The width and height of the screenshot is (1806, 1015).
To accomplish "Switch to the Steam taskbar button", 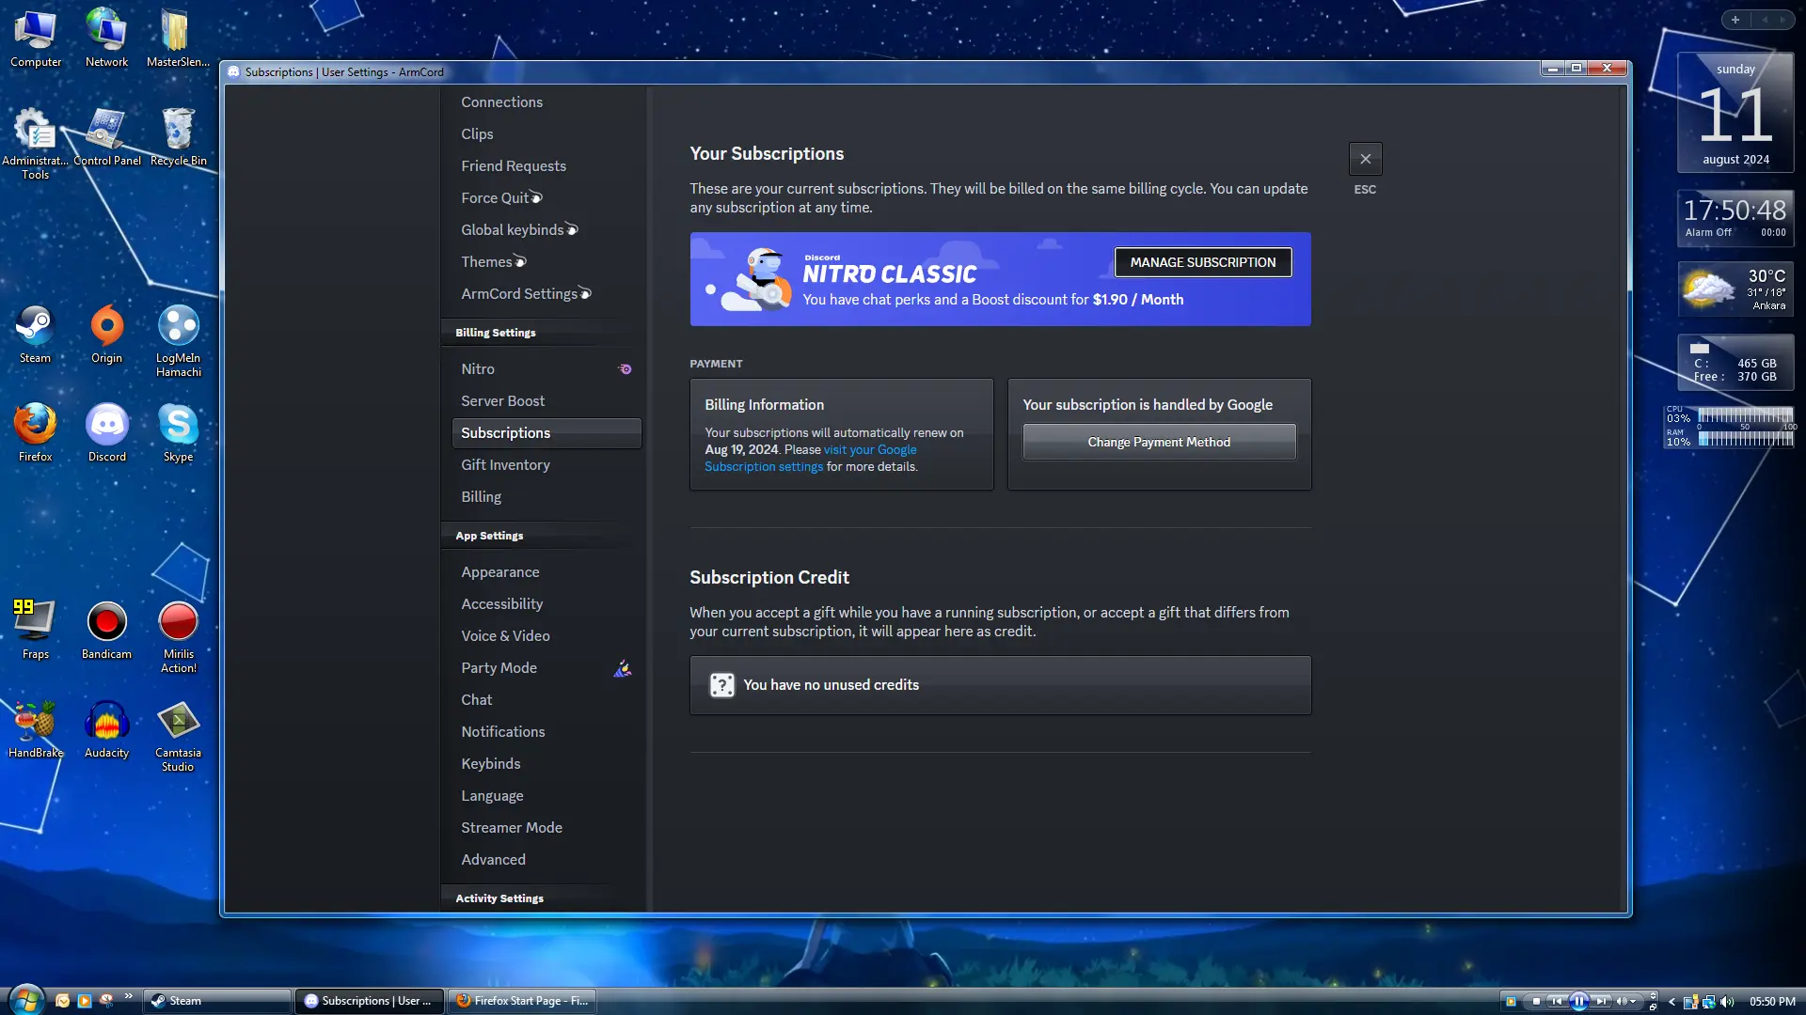I will click(217, 1001).
